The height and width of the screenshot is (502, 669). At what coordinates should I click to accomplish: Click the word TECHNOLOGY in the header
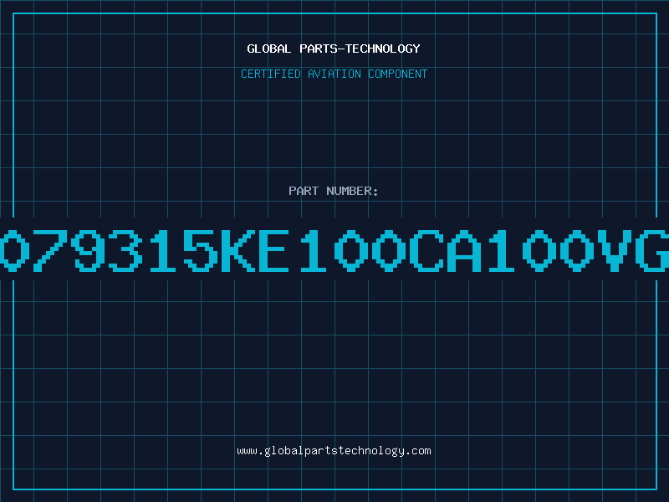(x=383, y=49)
